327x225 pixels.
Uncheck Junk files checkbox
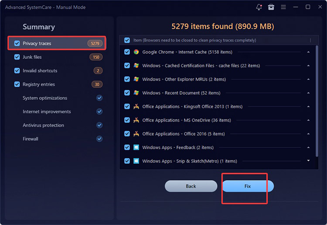point(17,57)
